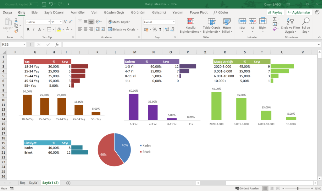322x191 pixels.
Task: Open the Formüller ribbon tab
Action: (77, 12)
